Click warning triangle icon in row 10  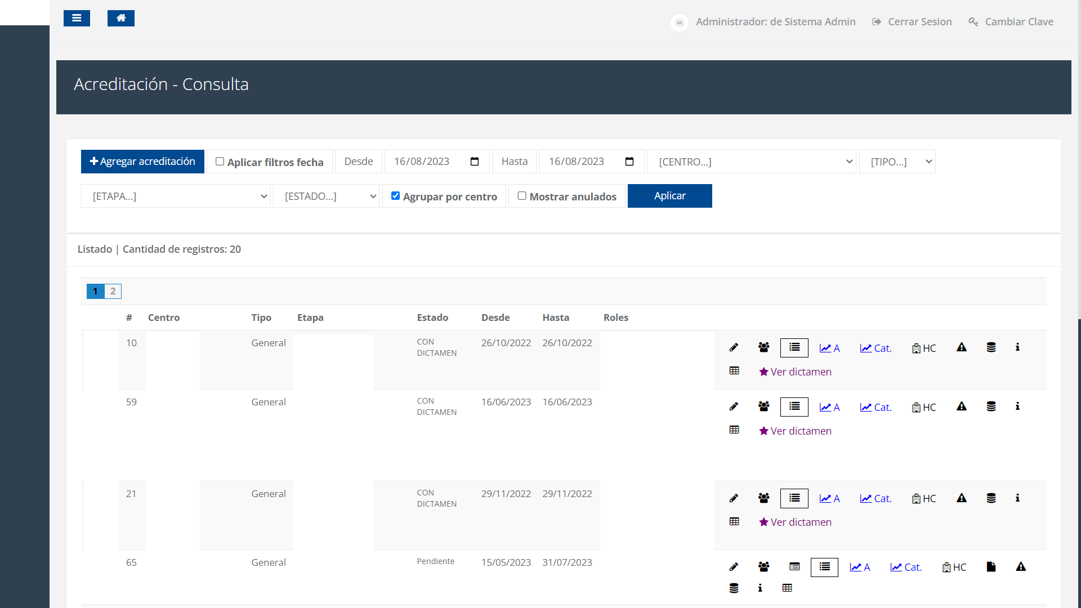962,347
